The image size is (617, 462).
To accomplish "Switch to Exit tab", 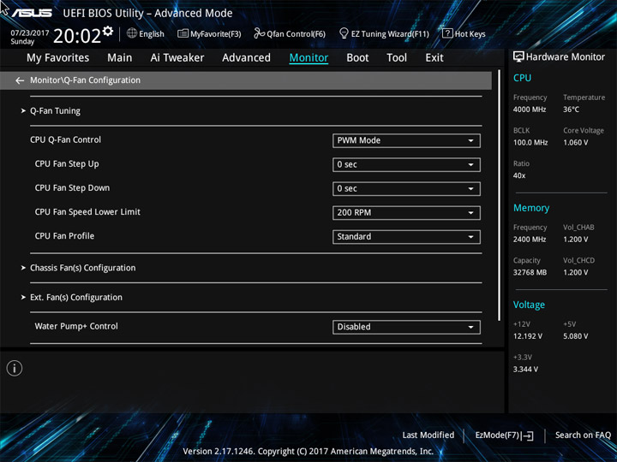I will tap(434, 58).
